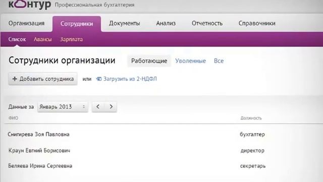This screenshot has height=182, width=323.
Task: Click the секретарь position cell
Action: pos(253,166)
